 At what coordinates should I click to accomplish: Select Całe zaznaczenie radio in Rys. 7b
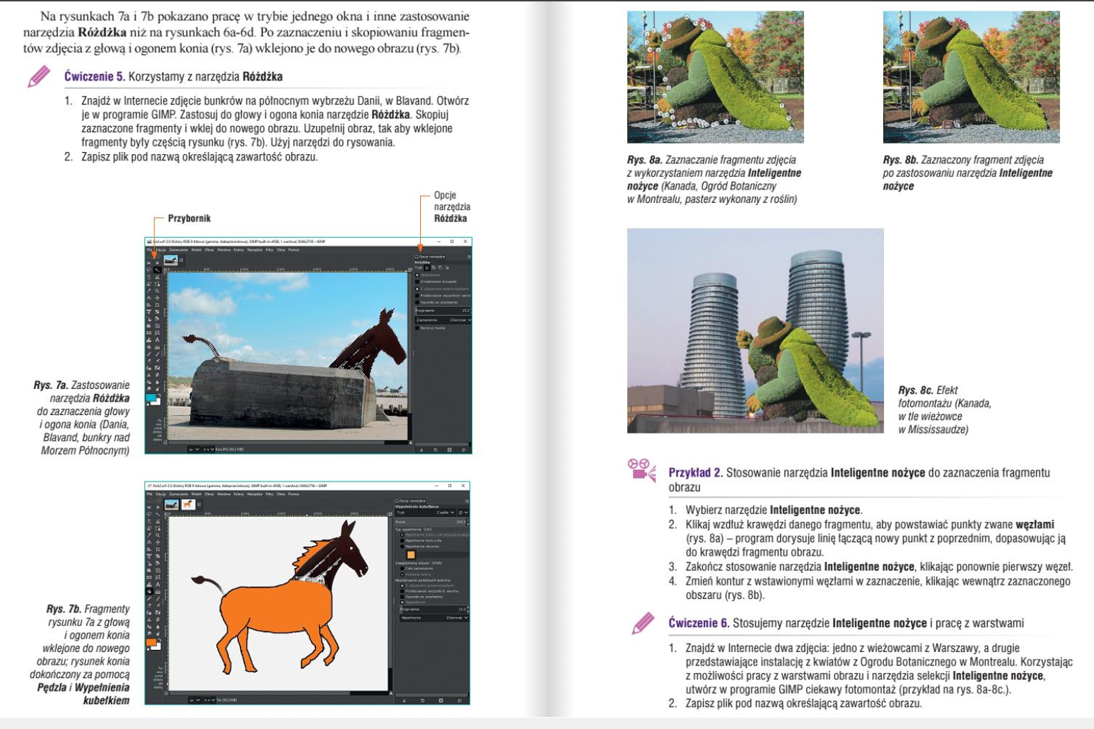tap(402, 568)
